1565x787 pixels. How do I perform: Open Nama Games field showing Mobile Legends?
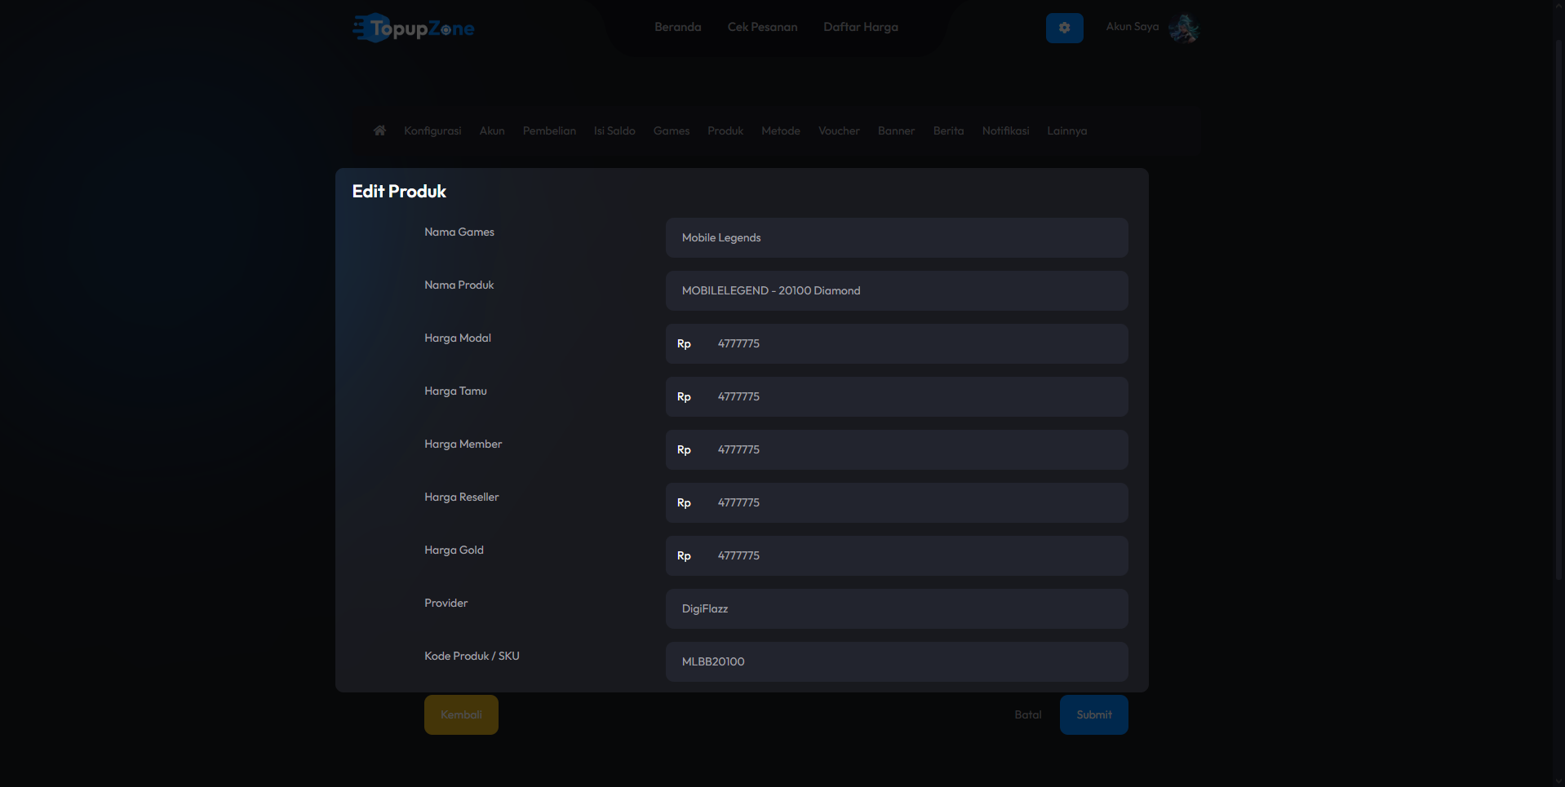pos(897,237)
